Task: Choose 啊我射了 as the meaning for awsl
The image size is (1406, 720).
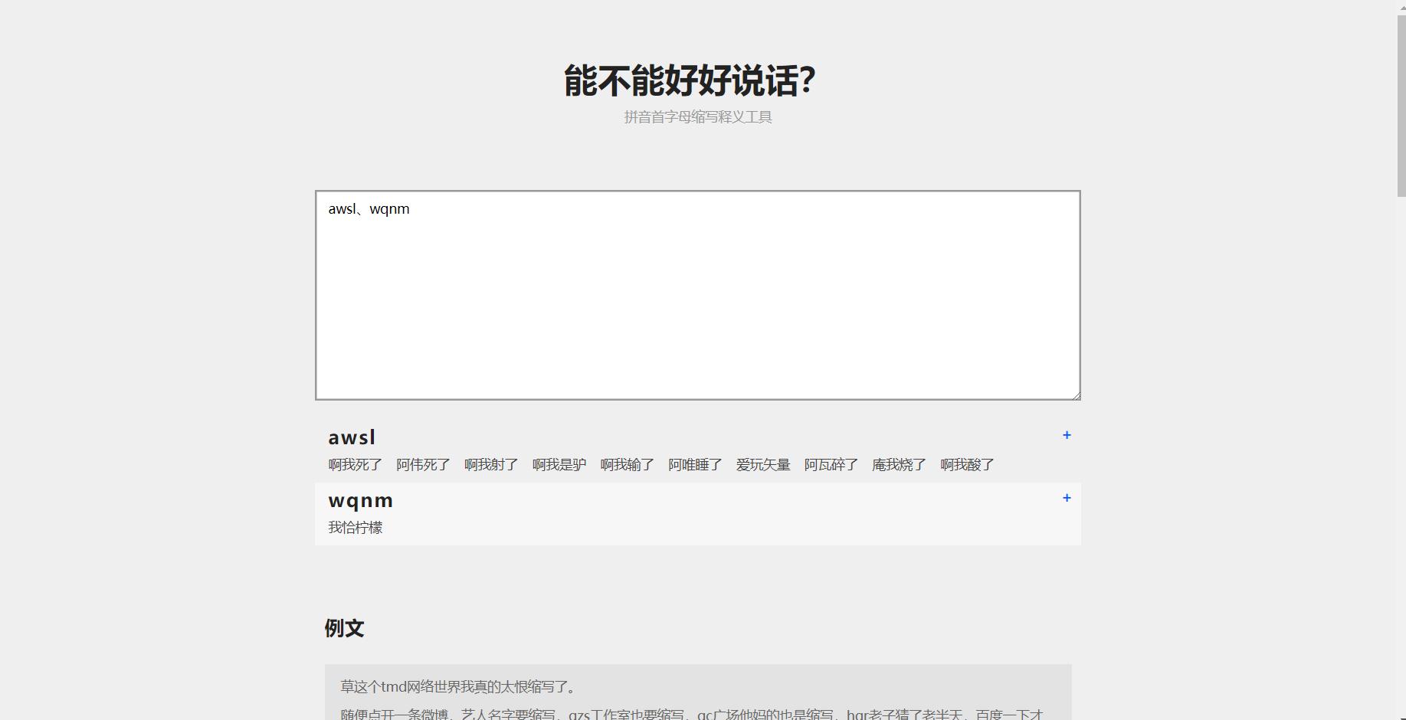Action: 491,464
